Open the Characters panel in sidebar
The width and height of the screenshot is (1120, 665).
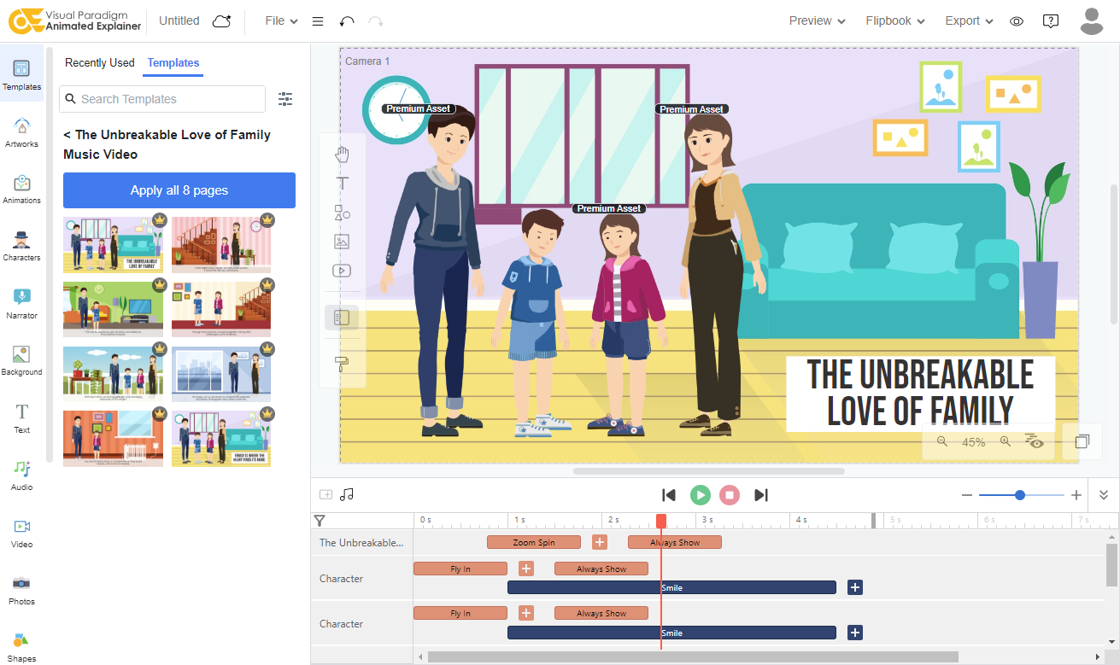21,245
